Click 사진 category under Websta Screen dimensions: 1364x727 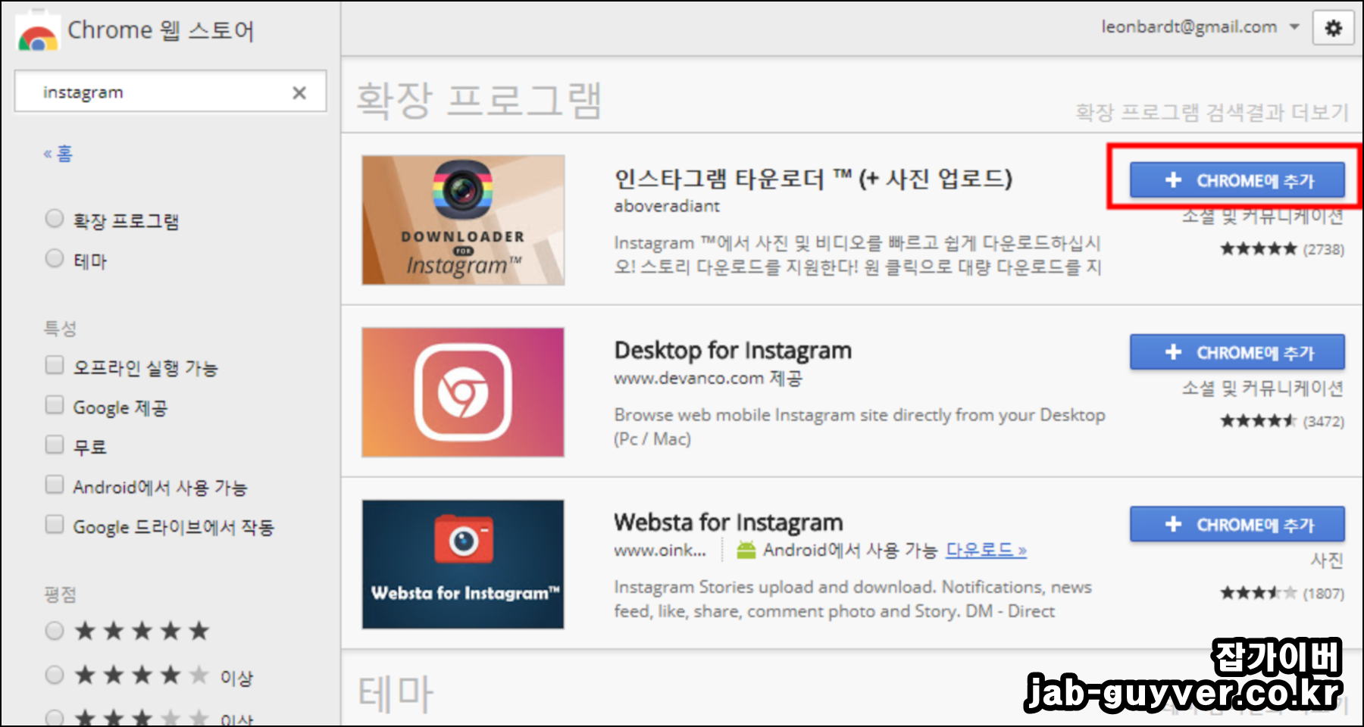1327,560
